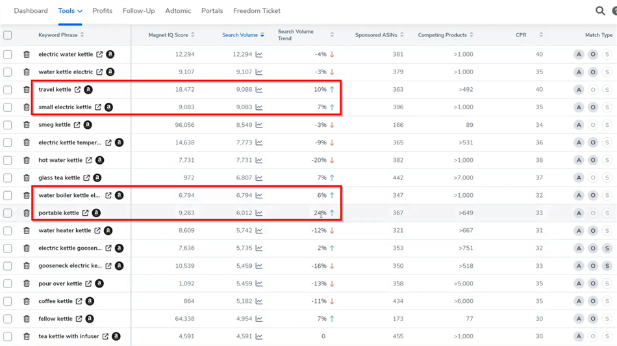Open volume chart icon for fellow kettle
Image resolution: width=617 pixels, height=346 pixels.
pos(259,319)
